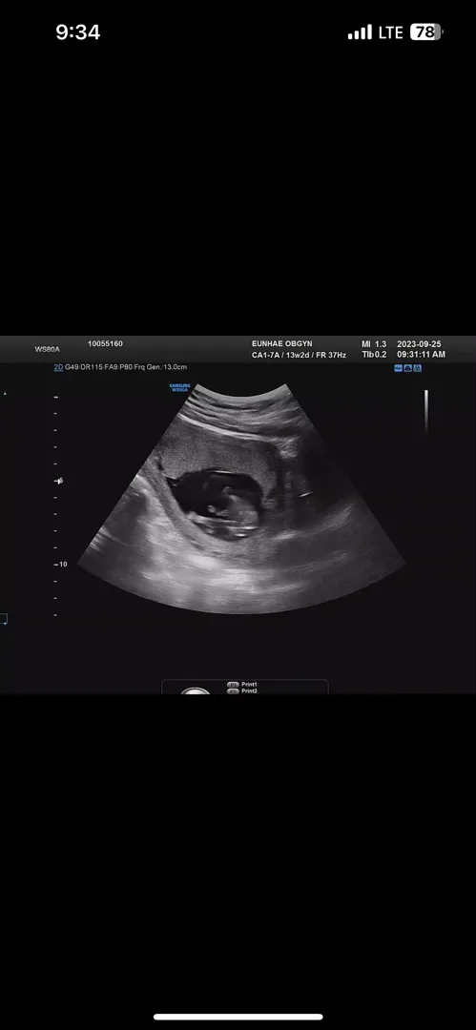Click the date 2023-09-25

(419, 344)
